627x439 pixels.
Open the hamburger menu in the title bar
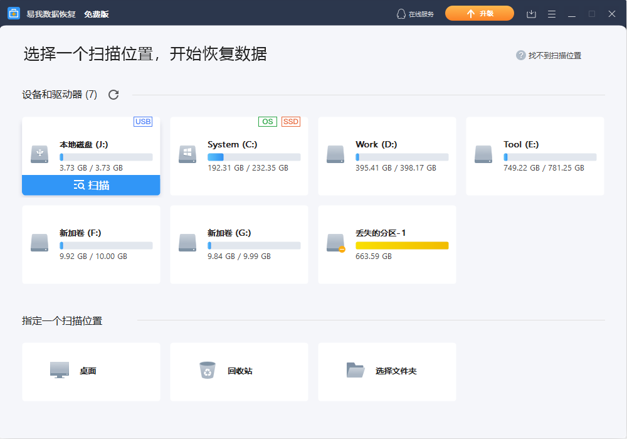point(551,13)
